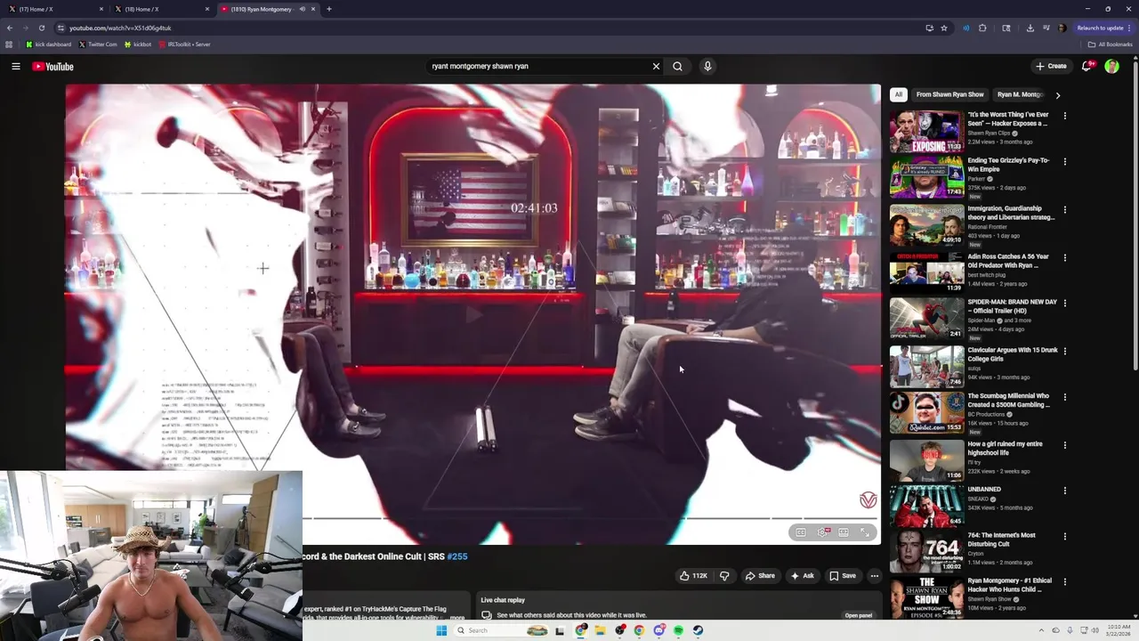The height and width of the screenshot is (641, 1139).
Task: Open the "Adin Ross Catches" video thumbnail
Action: [x=926, y=272]
